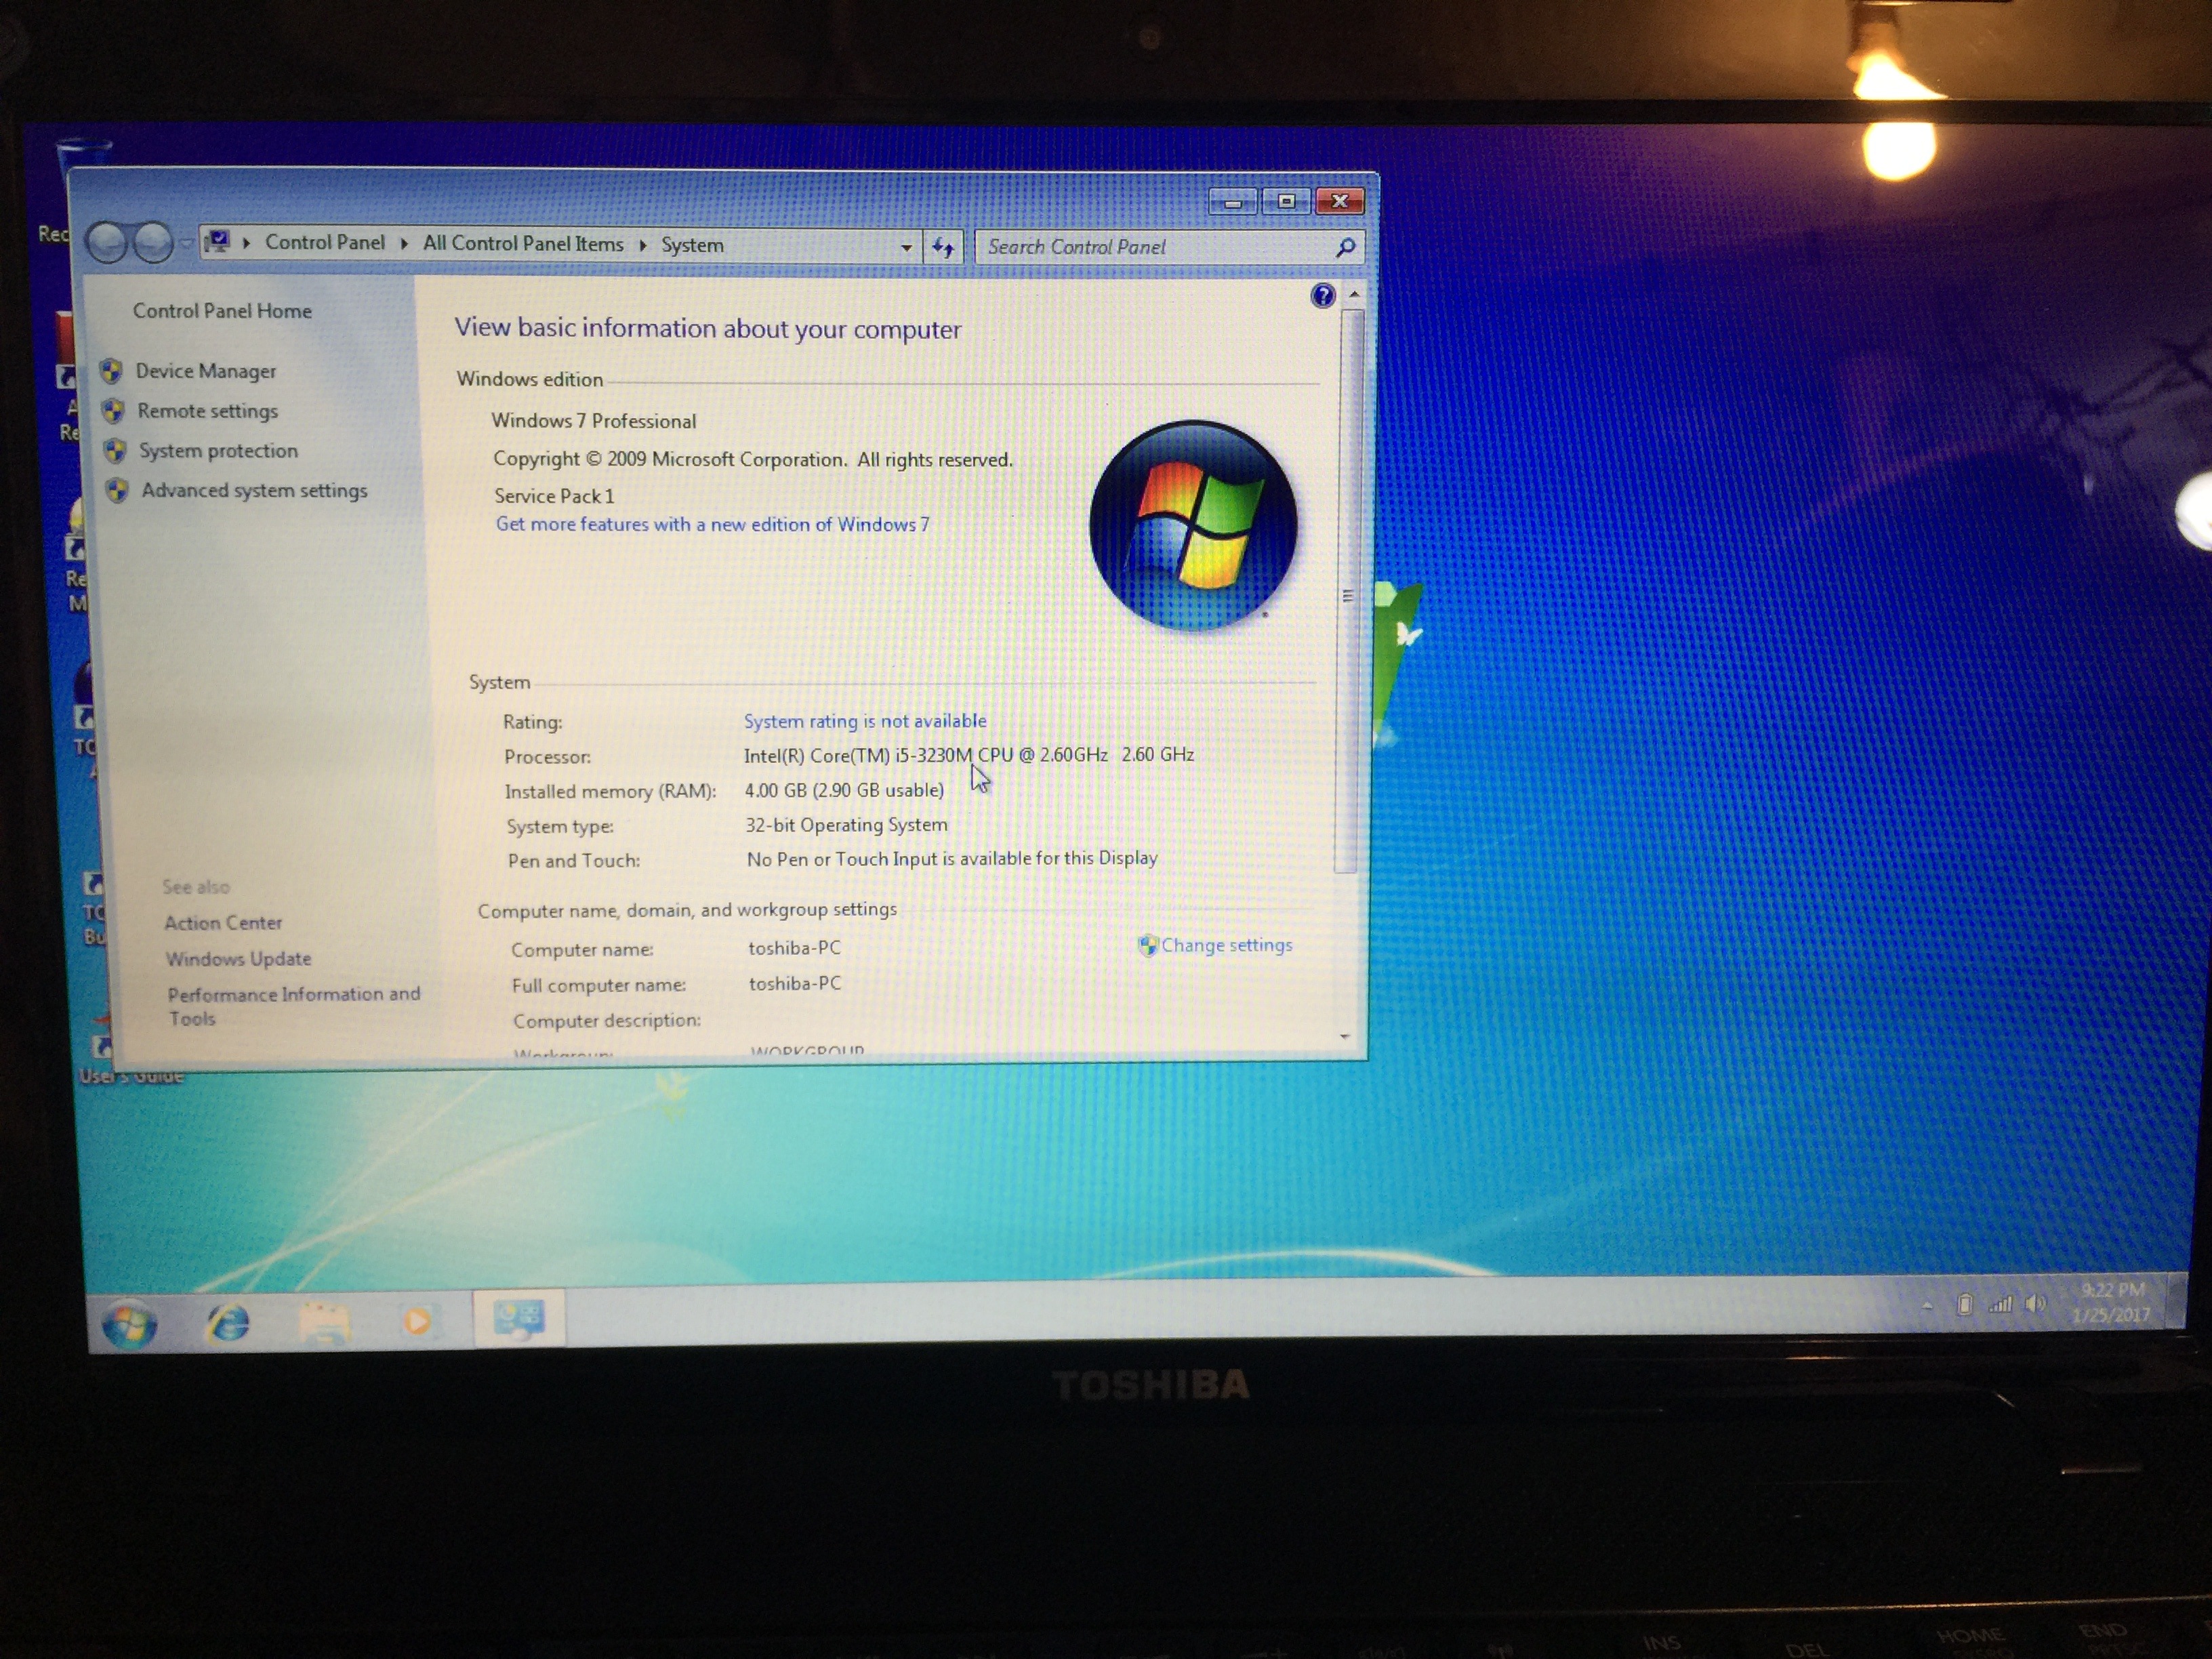Image resolution: width=2212 pixels, height=1659 pixels.
Task: Maximize the System window
Action: 1286,202
